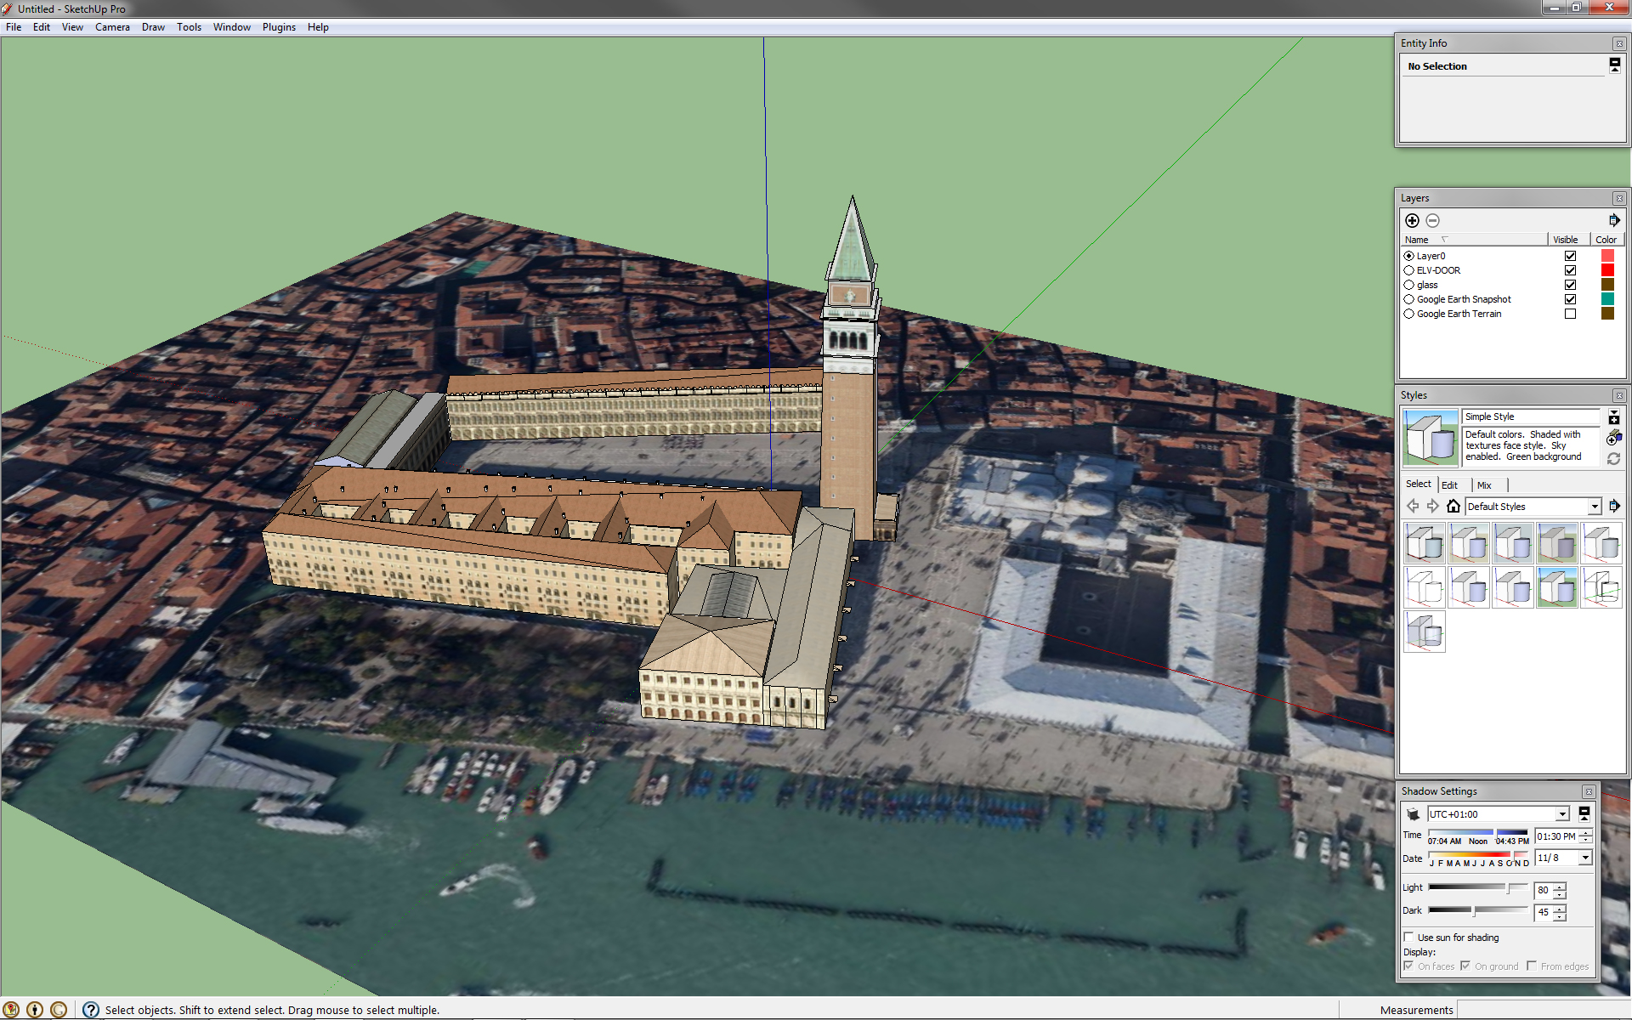Toggle the shadows display cube icon
This screenshot has height=1020, width=1632.
click(1413, 814)
